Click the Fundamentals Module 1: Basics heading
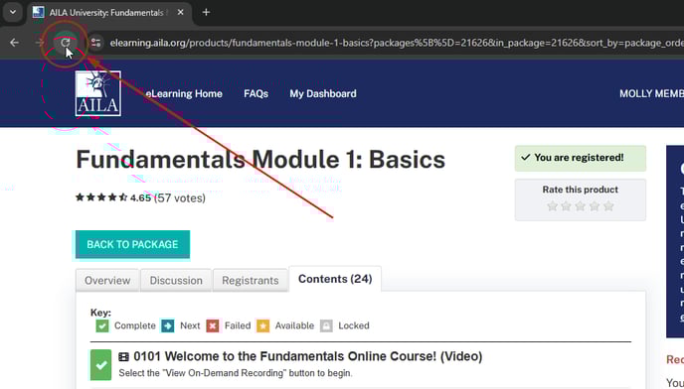This screenshot has height=389, width=684. (x=260, y=160)
